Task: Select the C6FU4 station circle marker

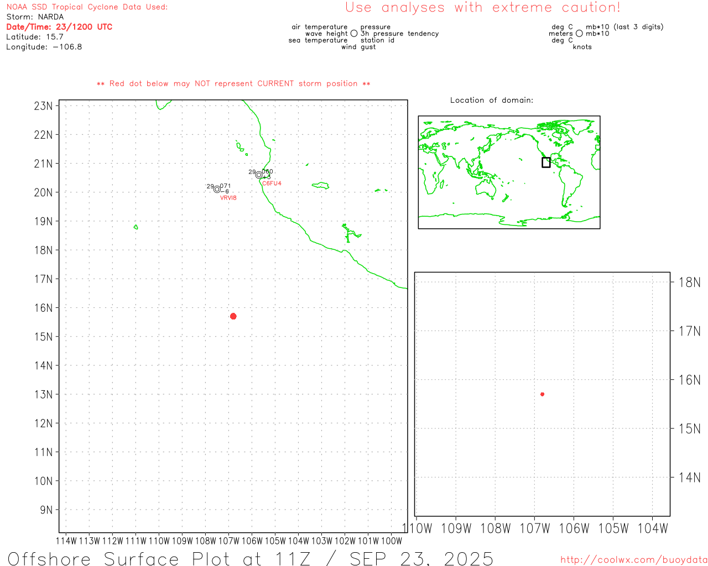Action: [259, 175]
